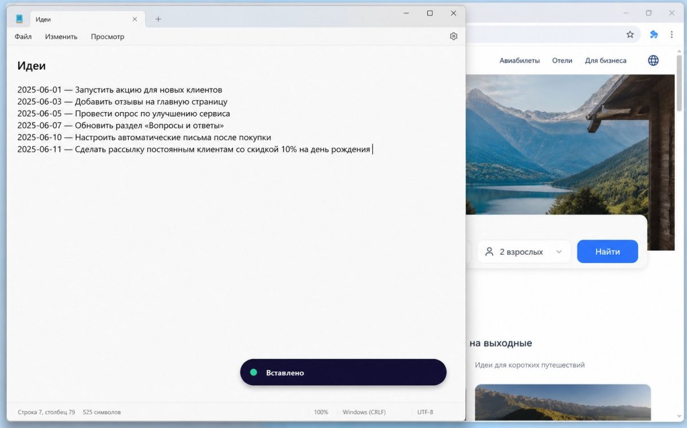This screenshot has width=687, height=428.
Task: Click the globe language icon on travel site
Action: tap(653, 61)
